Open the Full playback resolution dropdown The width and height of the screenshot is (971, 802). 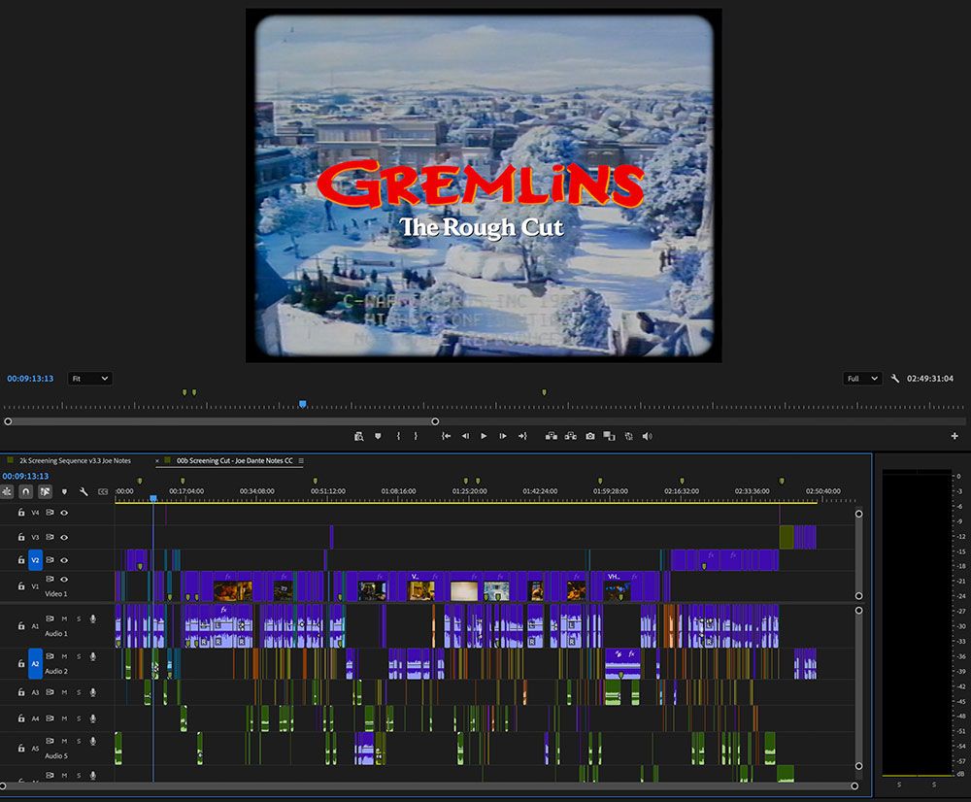tap(862, 379)
